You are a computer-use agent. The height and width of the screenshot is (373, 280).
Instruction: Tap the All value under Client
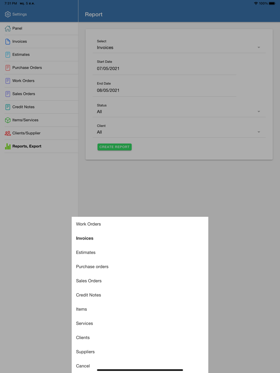[99, 132]
